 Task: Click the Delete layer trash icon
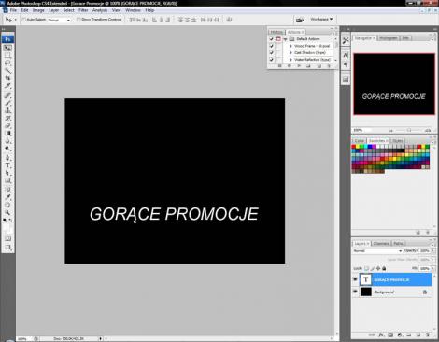(428, 335)
